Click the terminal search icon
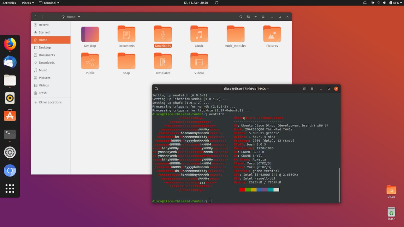 pyautogui.click(x=157, y=89)
